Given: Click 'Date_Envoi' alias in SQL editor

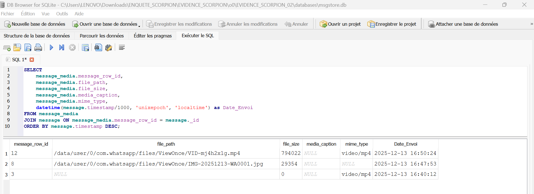Looking at the screenshot, I should [x=238, y=108].
